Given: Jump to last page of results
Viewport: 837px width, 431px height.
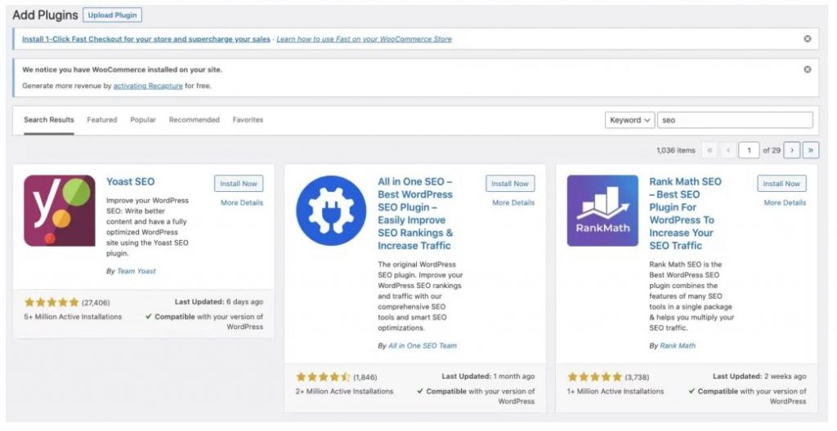Looking at the screenshot, I should 810,150.
